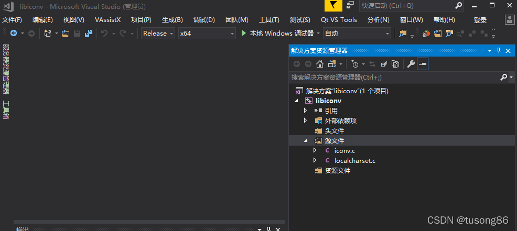Open the VAssistX menu
The width and height of the screenshot is (517, 231).
108,20
